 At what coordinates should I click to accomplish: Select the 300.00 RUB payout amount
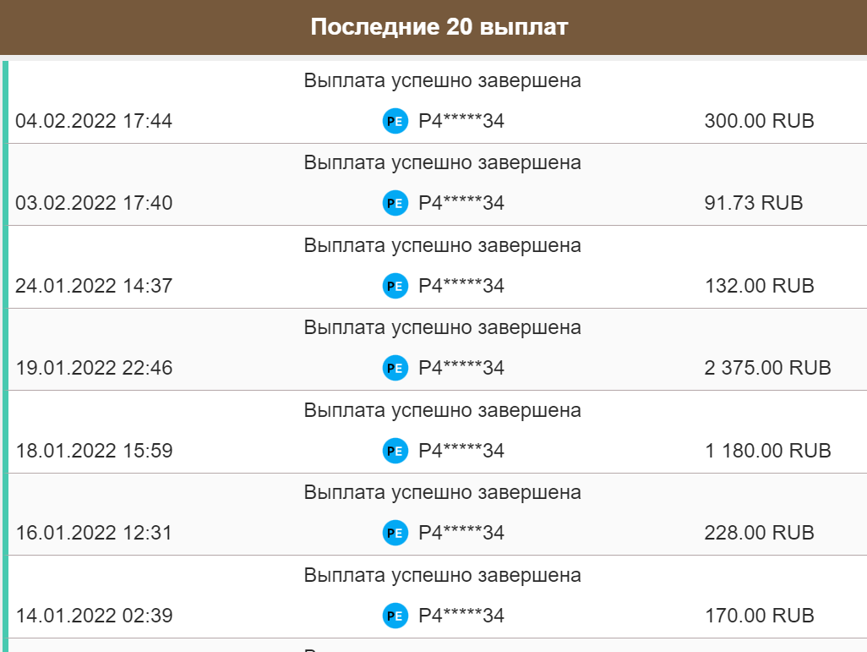click(759, 121)
